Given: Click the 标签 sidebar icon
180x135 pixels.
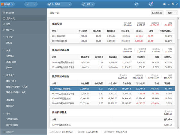Looking at the screenshot, I should 4,24.
